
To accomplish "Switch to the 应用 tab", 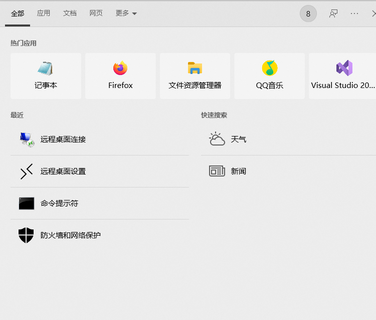I will [x=44, y=13].
